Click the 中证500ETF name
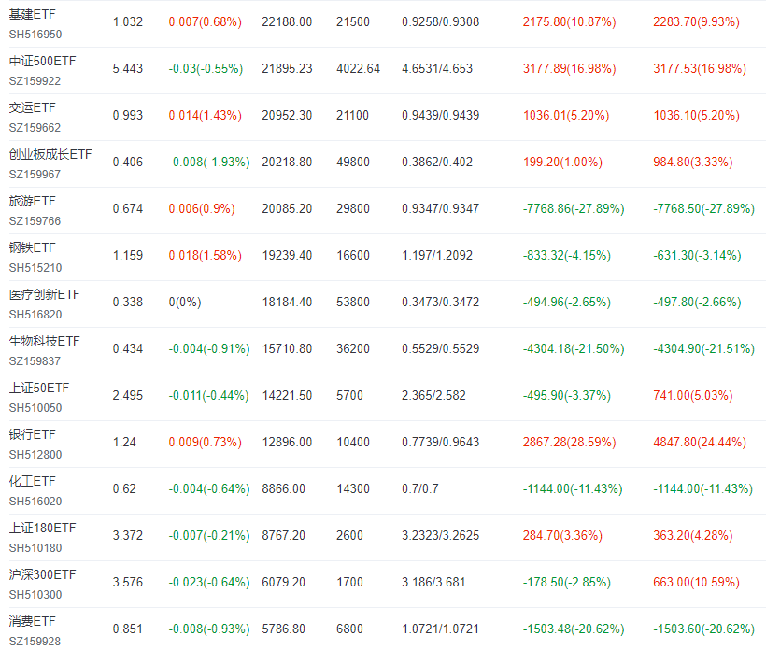Screen dimensions: 766x650 [42, 61]
